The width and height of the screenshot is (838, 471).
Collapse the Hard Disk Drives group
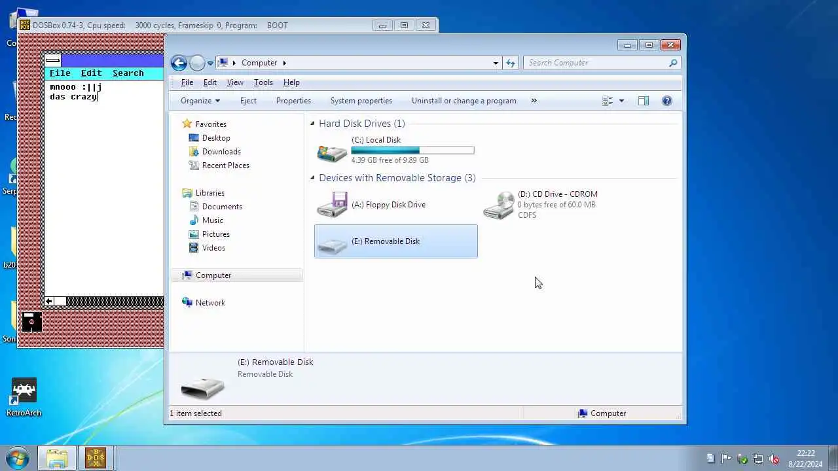(312, 124)
